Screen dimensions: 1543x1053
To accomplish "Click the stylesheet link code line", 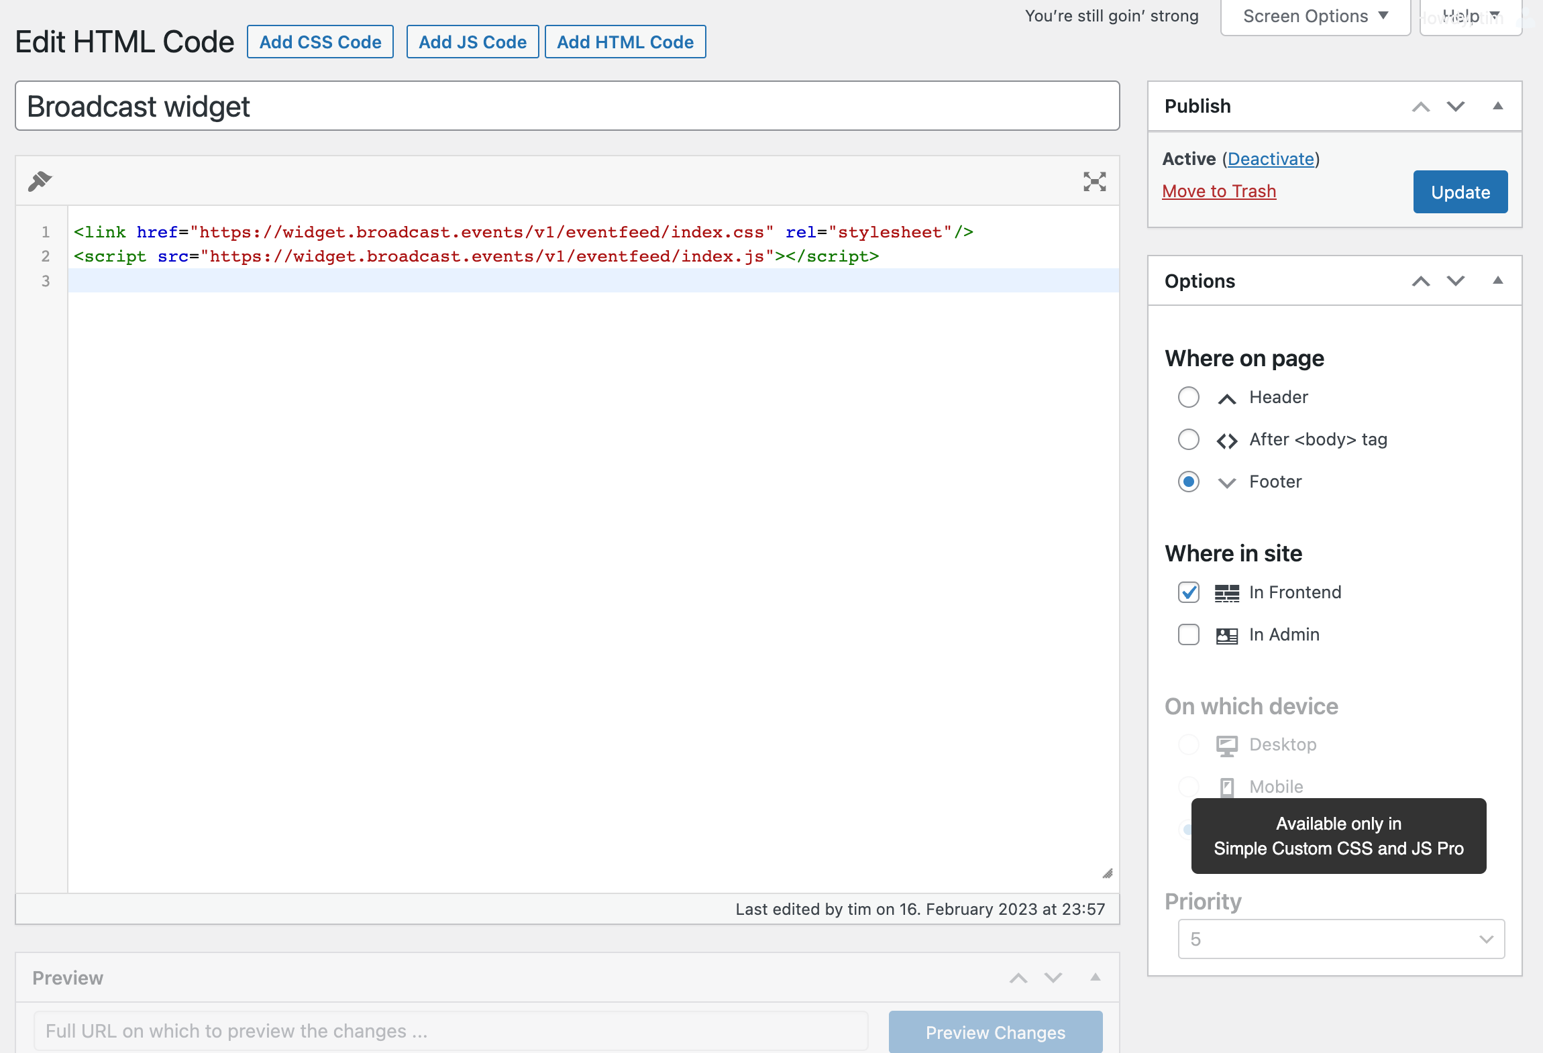I will coord(523,232).
